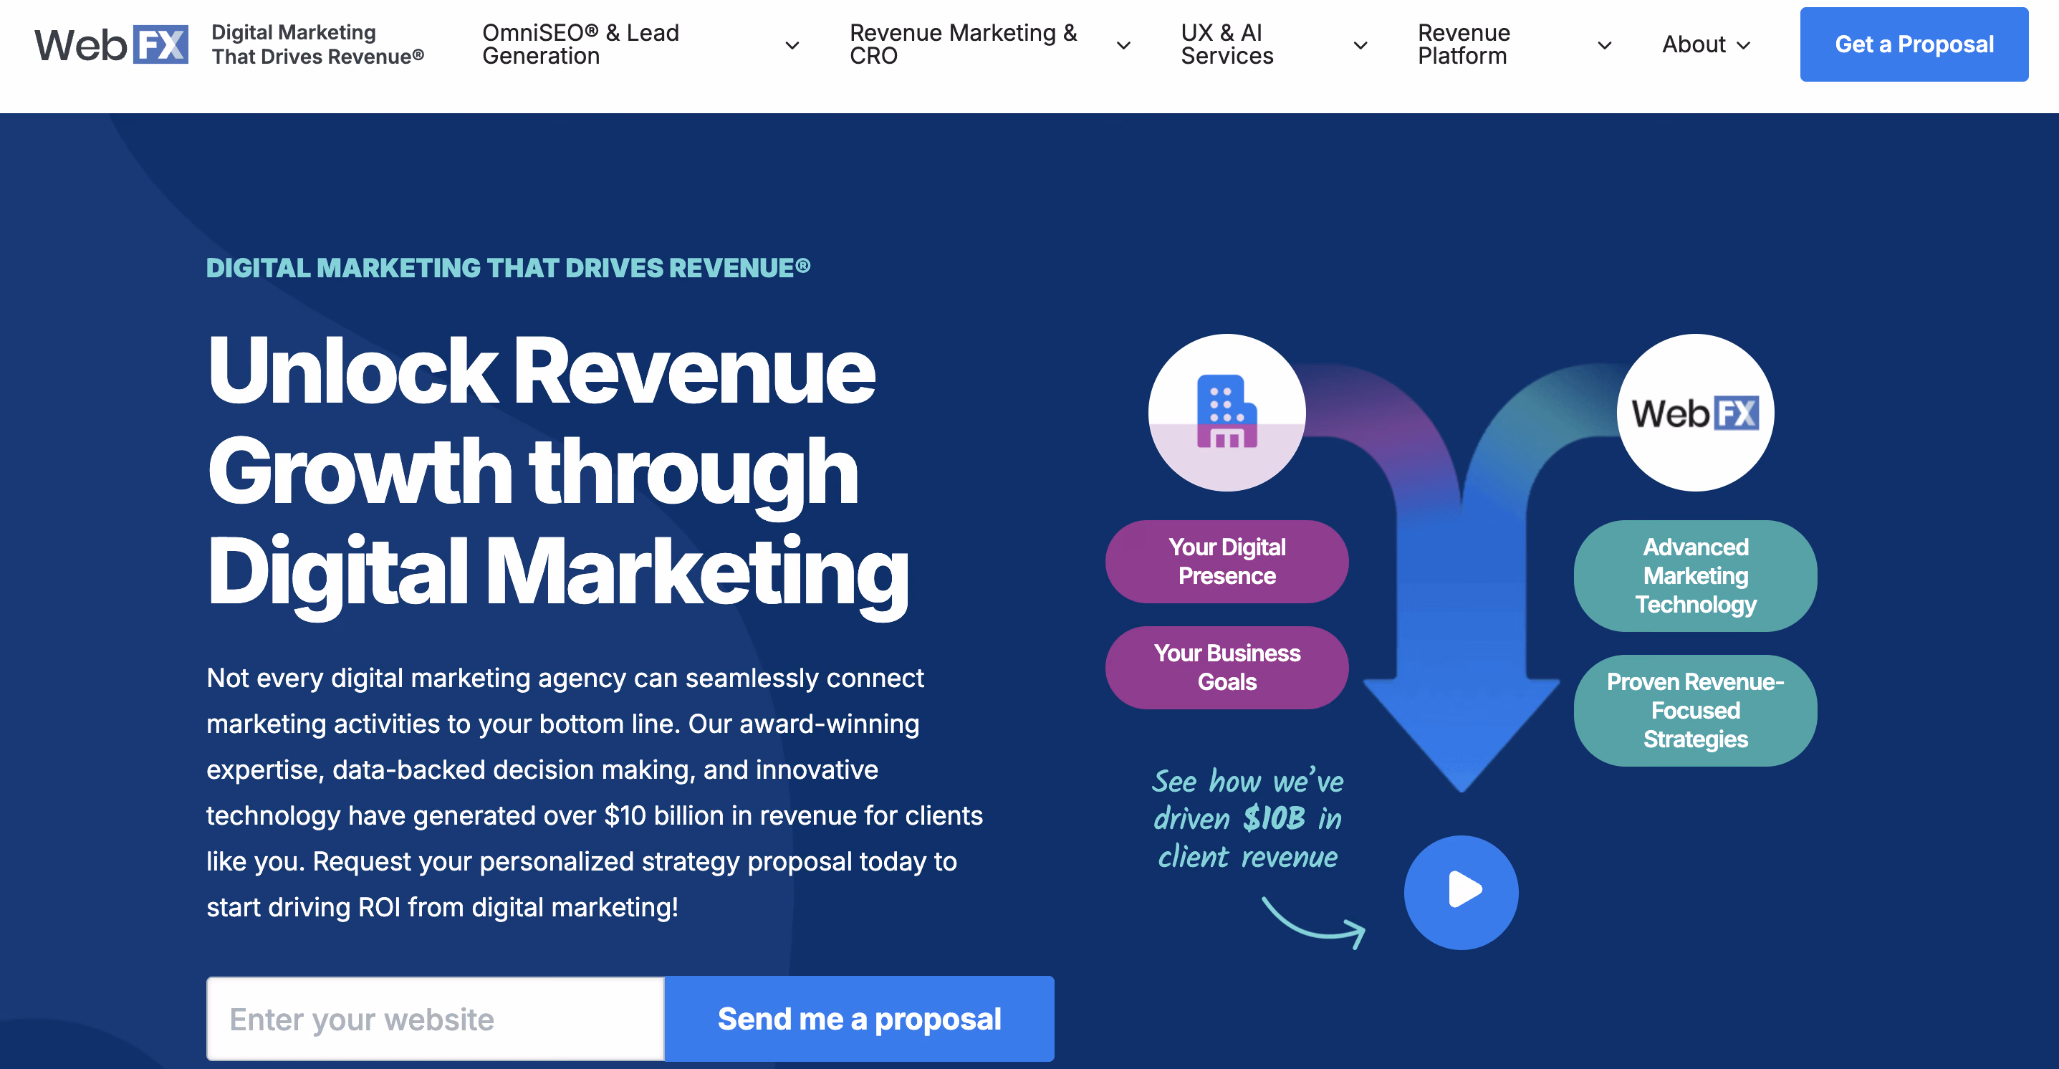Image resolution: width=2059 pixels, height=1069 pixels.
Task: Expand the UX & AI Services chevron
Action: pyautogui.click(x=1360, y=44)
